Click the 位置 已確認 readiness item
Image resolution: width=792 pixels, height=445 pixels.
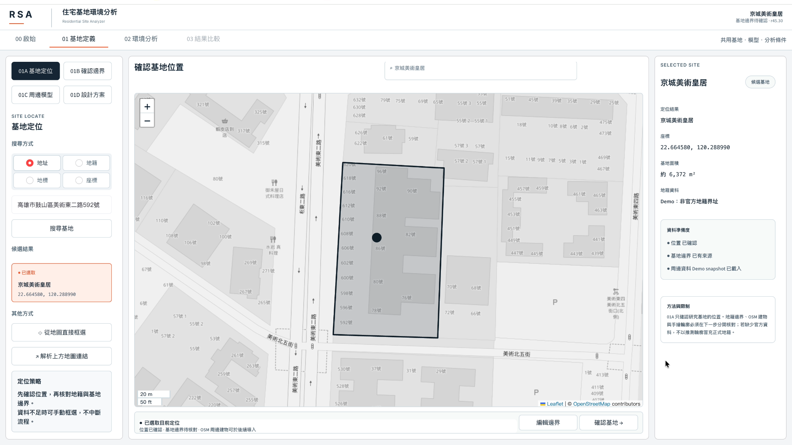(x=681, y=243)
